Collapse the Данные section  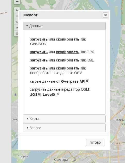pyautogui.click(x=64, y=26)
